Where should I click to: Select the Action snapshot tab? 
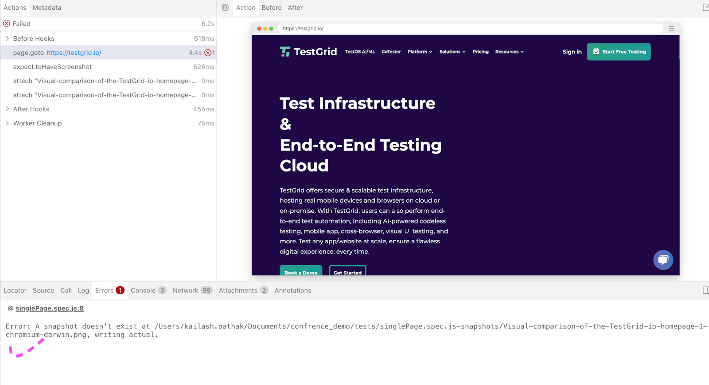[x=245, y=8]
